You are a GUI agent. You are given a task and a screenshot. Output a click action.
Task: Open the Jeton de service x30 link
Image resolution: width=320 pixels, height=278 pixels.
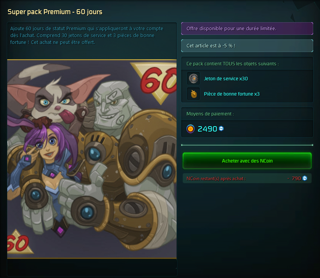click(x=226, y=78)
